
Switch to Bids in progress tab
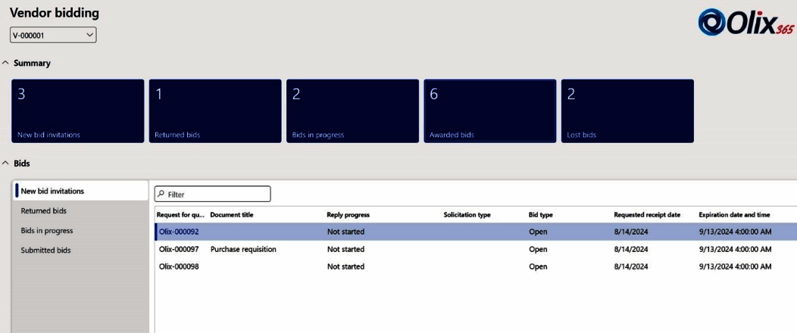click(47, 231)
